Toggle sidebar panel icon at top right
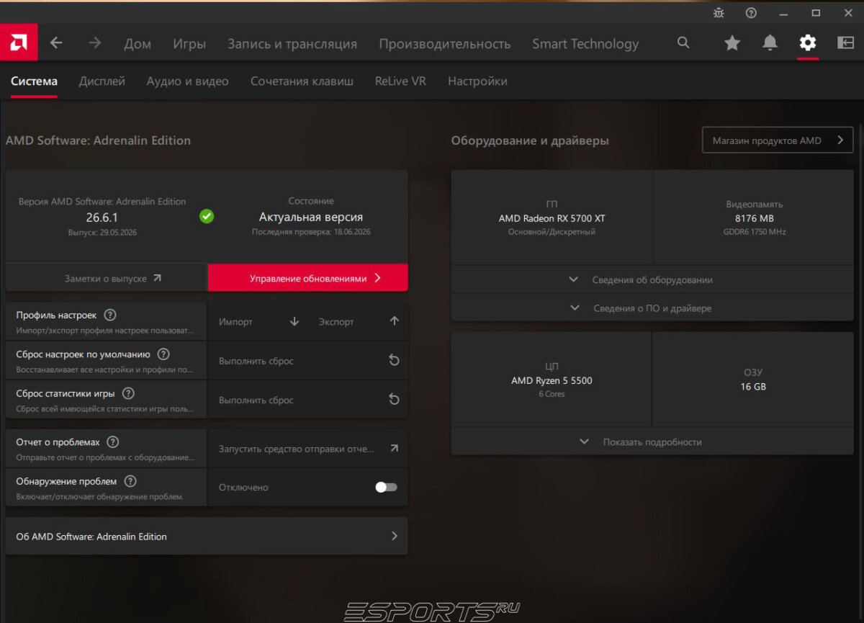864x623 pixels. pos(845,43)
